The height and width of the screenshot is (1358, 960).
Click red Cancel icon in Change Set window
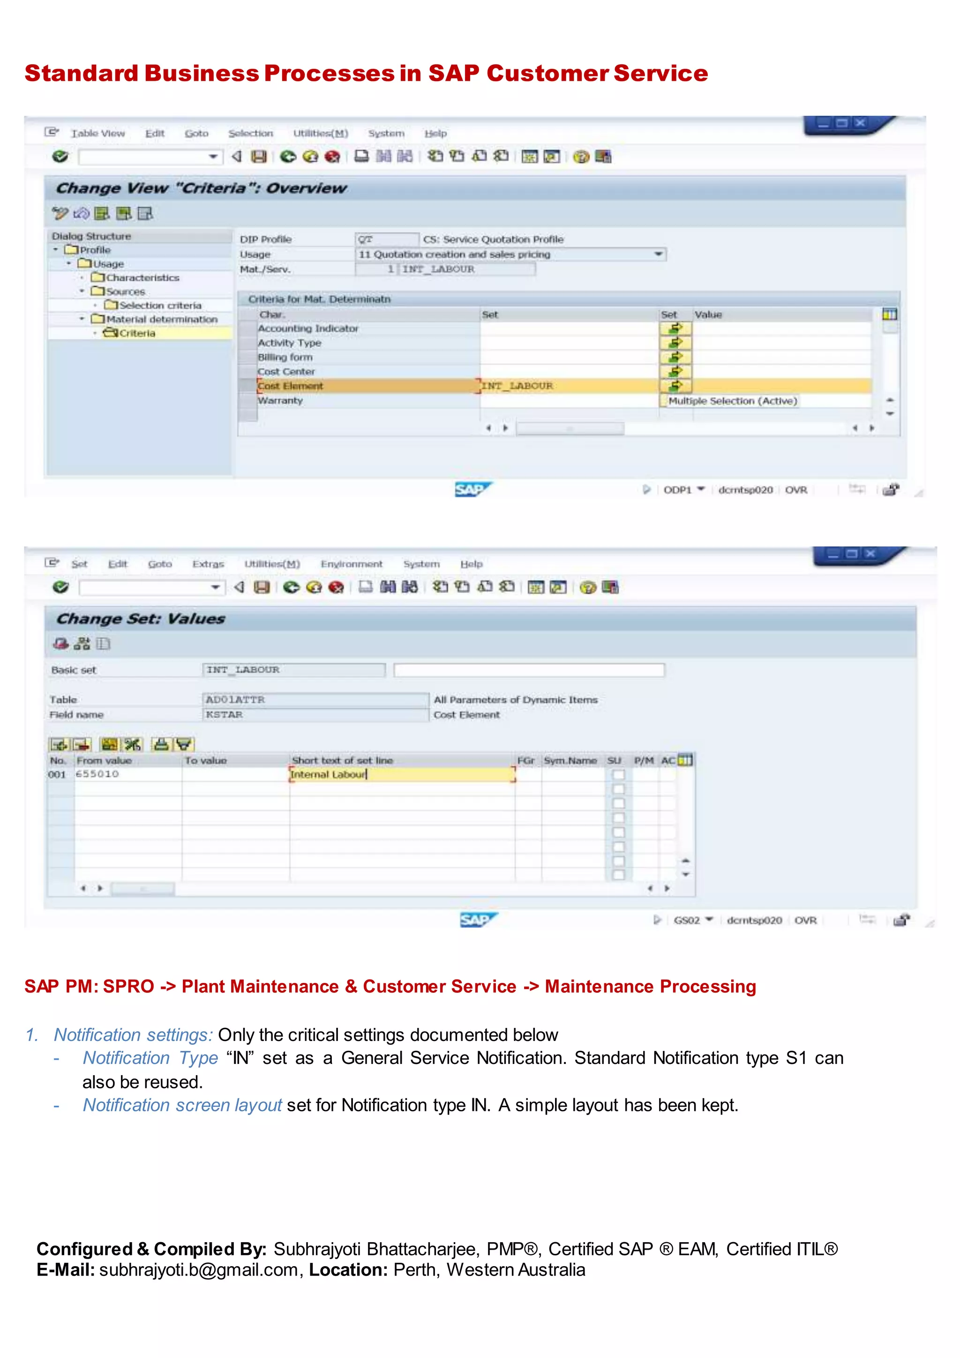click(x=336, y=587)
